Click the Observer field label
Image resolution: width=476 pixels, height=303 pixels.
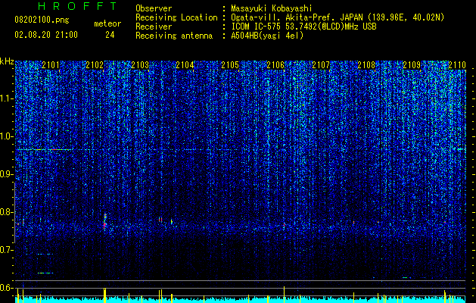(x=154, y=8)
